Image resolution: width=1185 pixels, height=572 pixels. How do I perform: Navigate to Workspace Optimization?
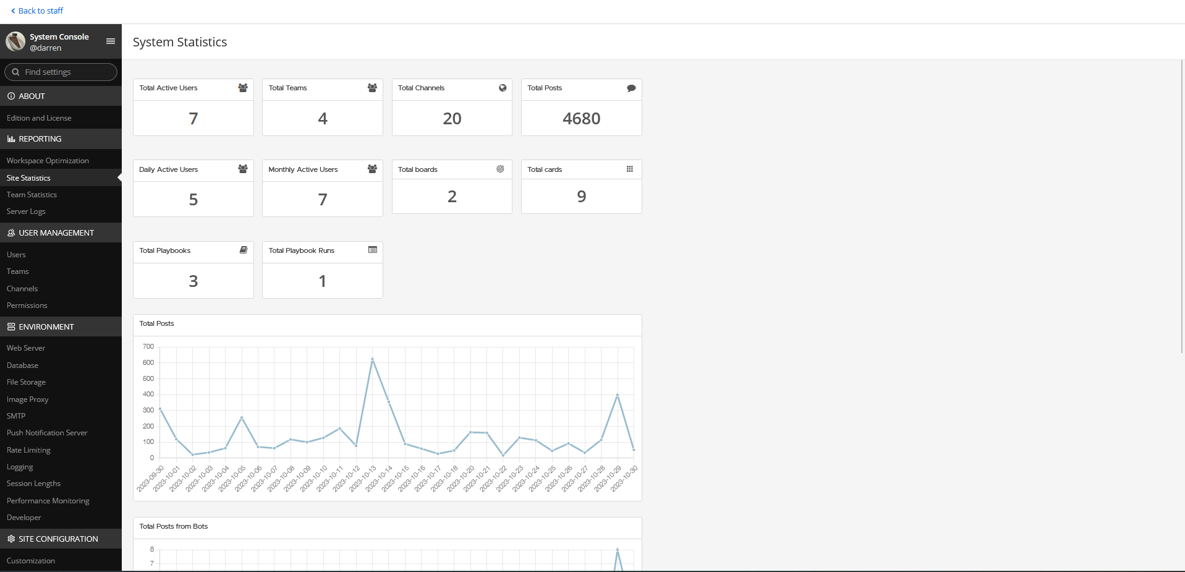click(48, 161)
